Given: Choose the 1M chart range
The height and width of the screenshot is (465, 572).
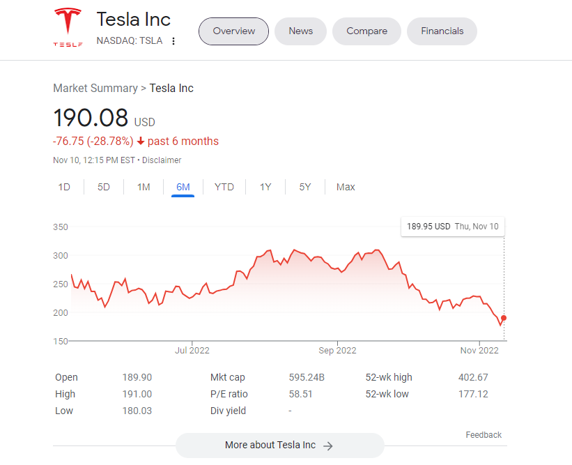Looking at the screenshot, I should click(144, 187).
